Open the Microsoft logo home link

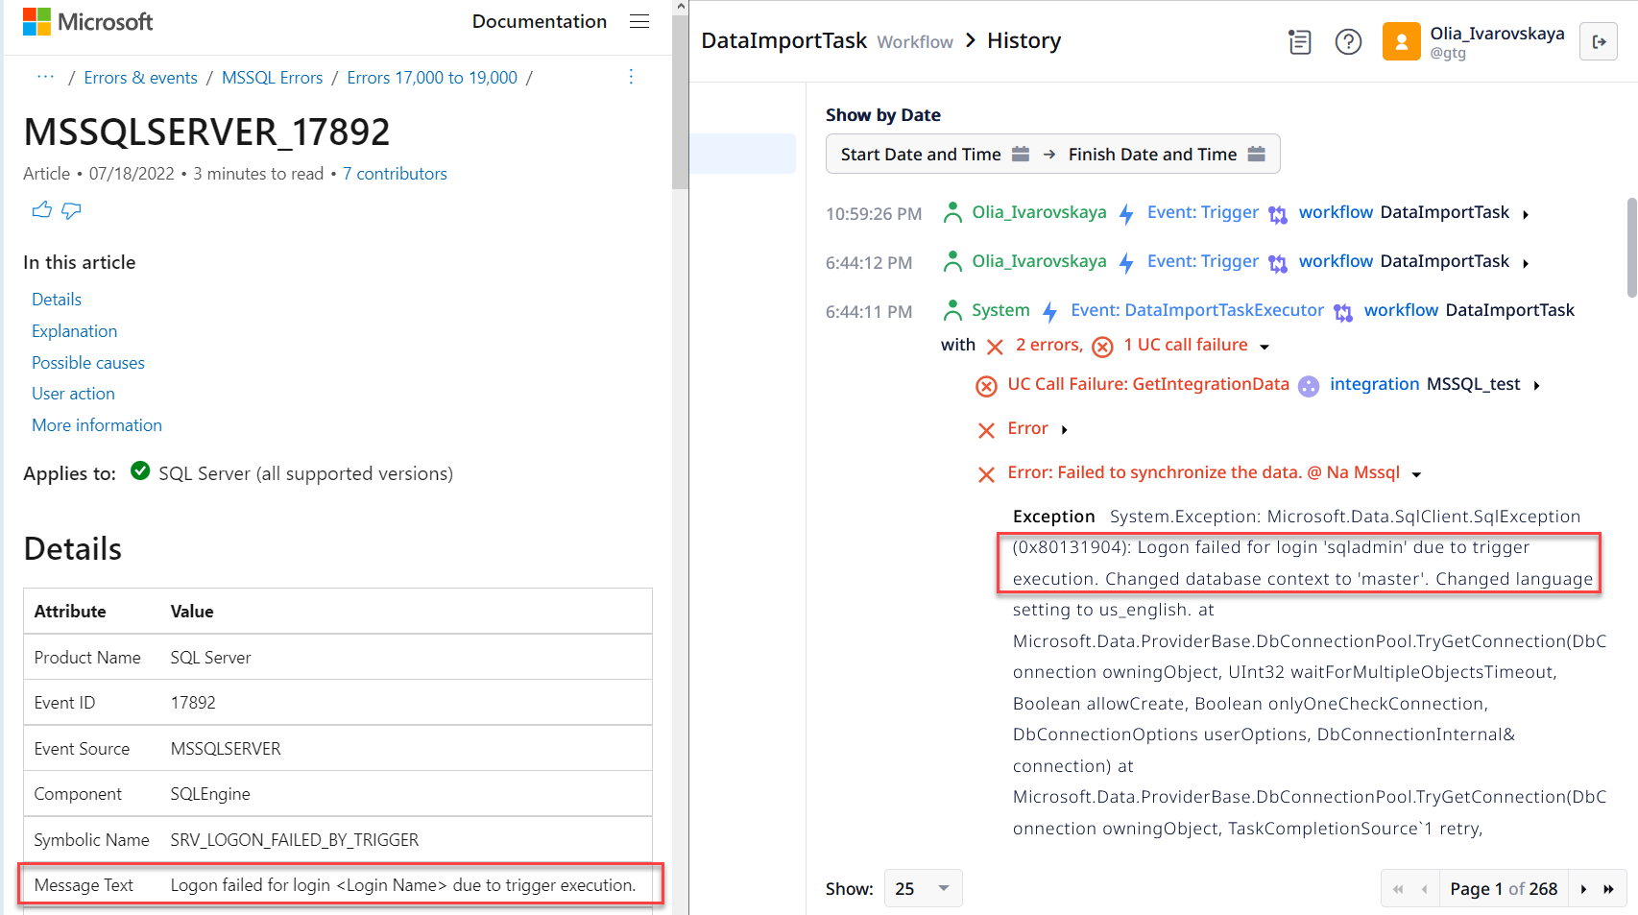(87, 21)
